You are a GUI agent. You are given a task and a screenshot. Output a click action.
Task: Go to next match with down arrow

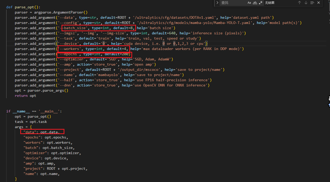tap(306, 3)
